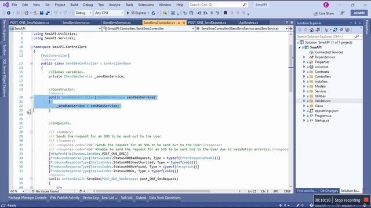371x208 pixels.
Task: Pin the SendSmsController.cs tab
Action: (x=179, y=23)
